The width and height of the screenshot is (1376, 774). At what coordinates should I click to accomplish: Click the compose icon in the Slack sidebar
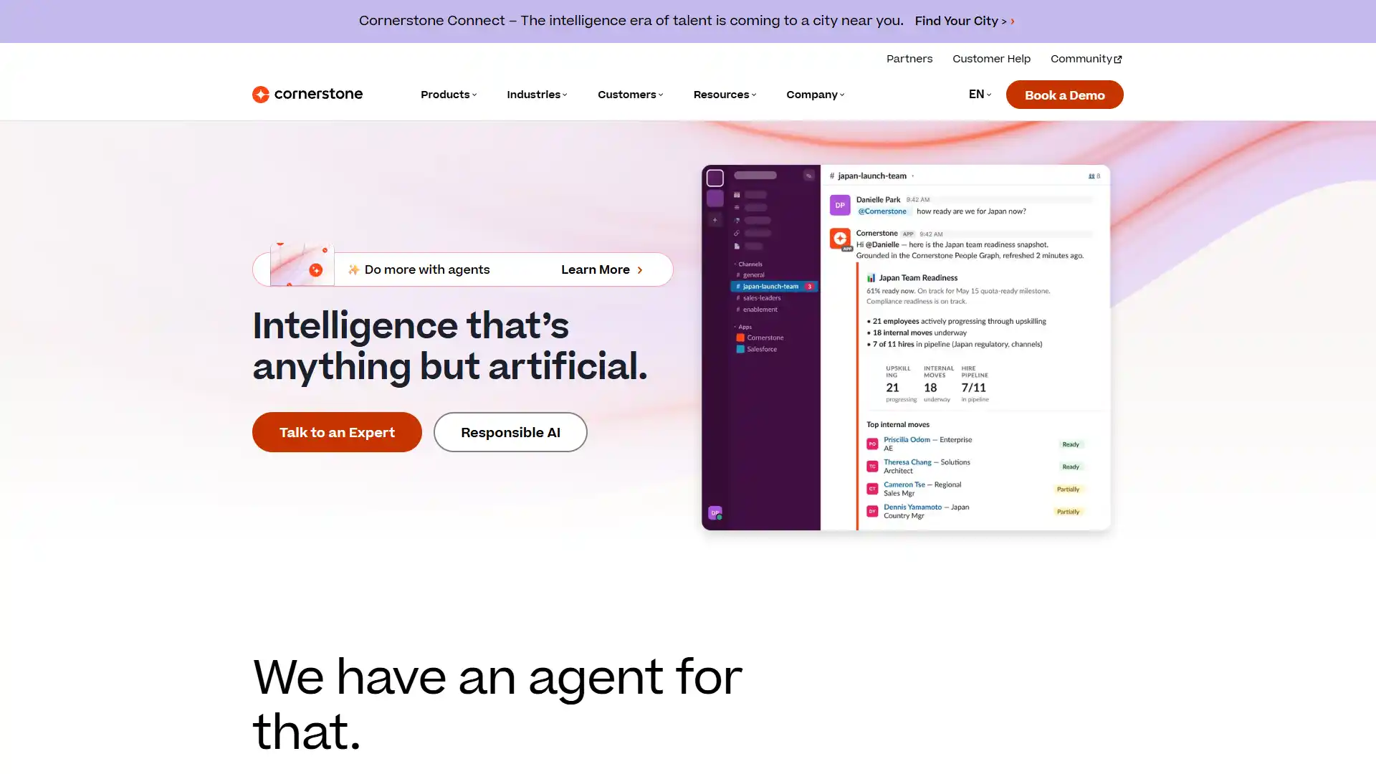808,176
